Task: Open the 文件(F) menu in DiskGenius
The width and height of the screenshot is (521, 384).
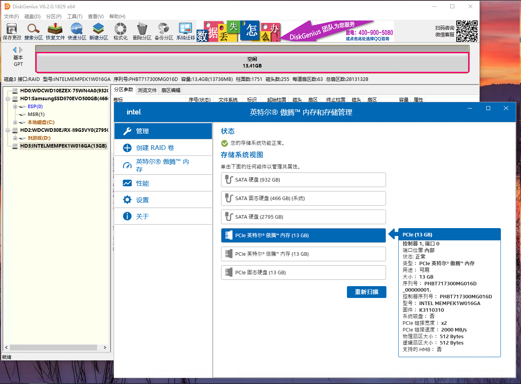Action: 11,17
